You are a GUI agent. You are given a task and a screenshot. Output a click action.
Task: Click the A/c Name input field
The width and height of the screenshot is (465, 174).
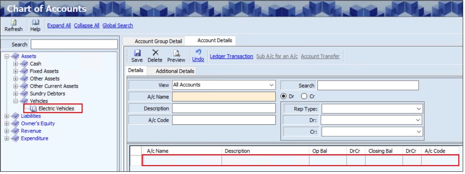[x=223, y=97]
